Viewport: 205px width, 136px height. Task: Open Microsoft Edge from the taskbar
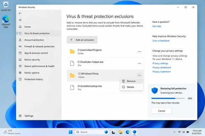tap(128, 132)
